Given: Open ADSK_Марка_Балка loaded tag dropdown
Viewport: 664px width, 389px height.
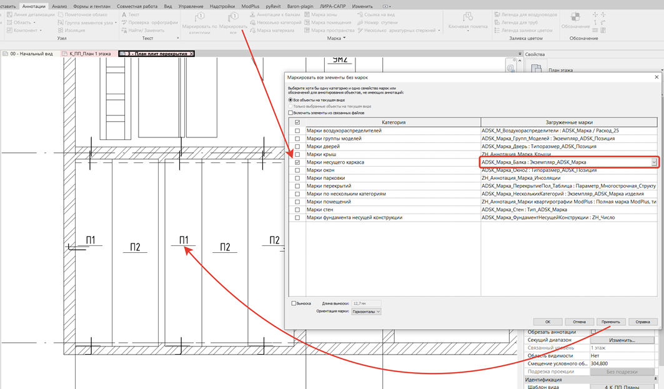Looking at the screenshot, I should coord(654,162).
